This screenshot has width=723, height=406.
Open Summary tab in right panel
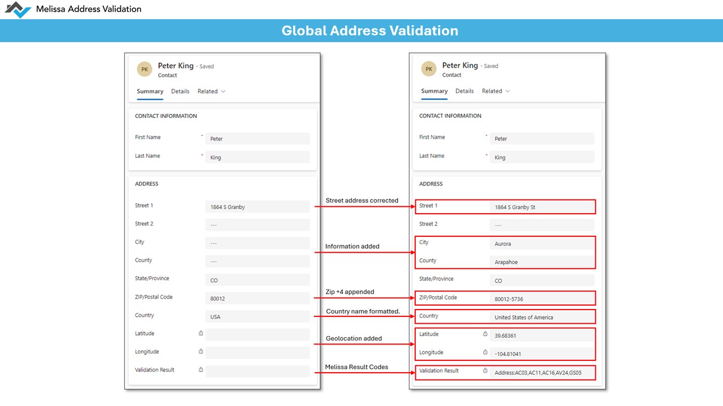(x=434, y=91)
